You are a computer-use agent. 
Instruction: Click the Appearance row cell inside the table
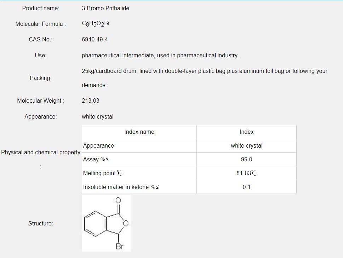click(x=98, y=145)
